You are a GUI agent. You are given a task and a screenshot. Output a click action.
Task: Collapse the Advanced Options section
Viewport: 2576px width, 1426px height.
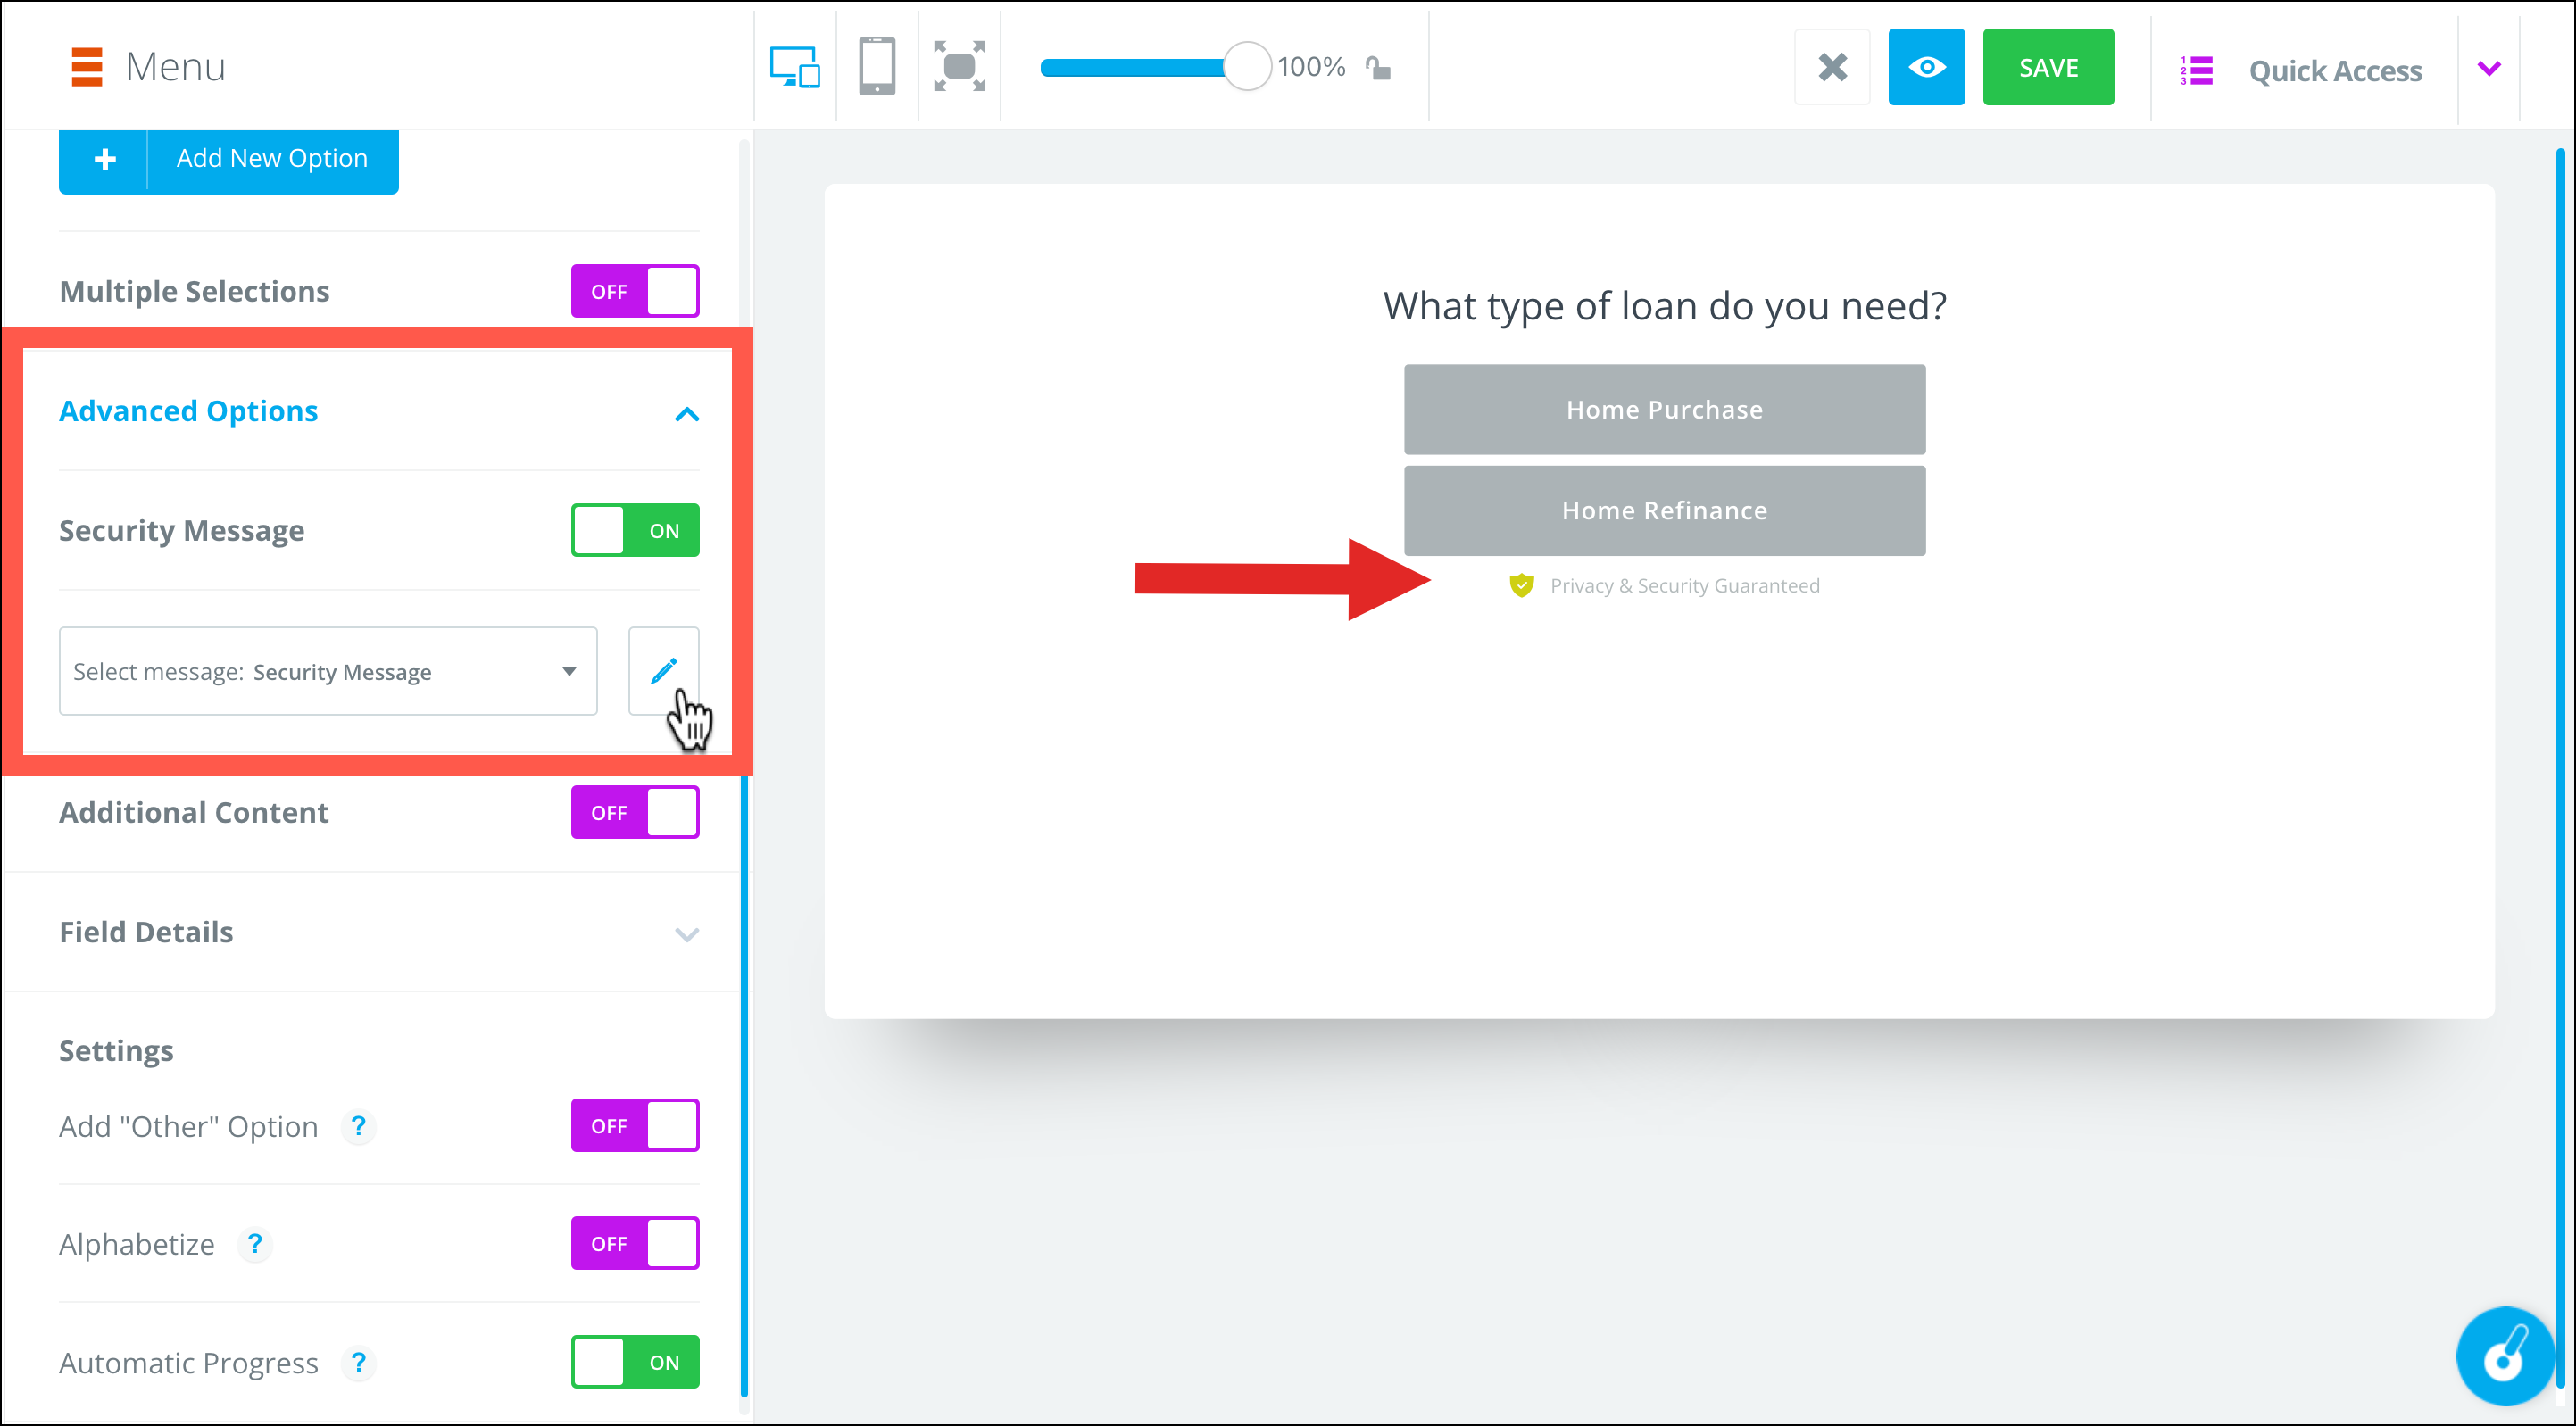(x=687, y=413)
